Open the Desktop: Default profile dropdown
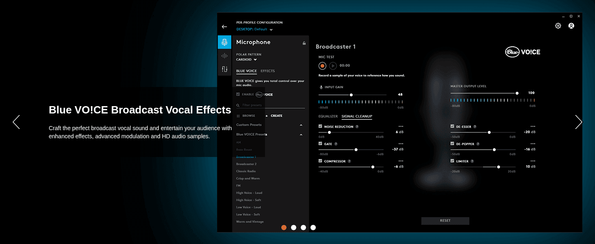The image size is (595, 244). pos(254,29)
